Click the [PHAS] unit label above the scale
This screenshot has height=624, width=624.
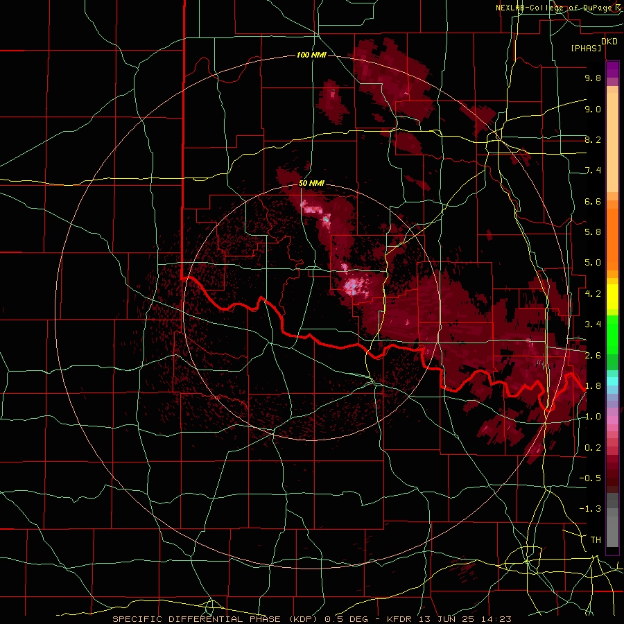coord(586,48)
